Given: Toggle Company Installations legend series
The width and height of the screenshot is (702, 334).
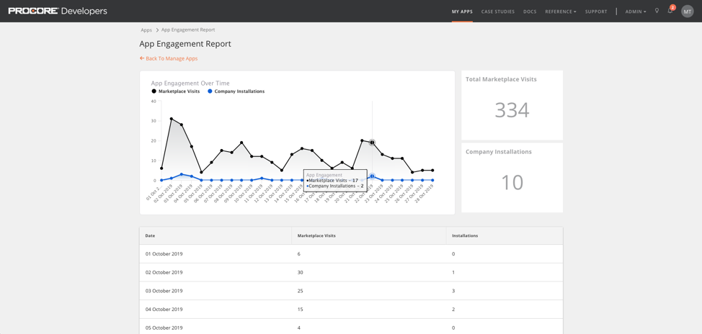Looking at the screenshot, I should point(236,91).
